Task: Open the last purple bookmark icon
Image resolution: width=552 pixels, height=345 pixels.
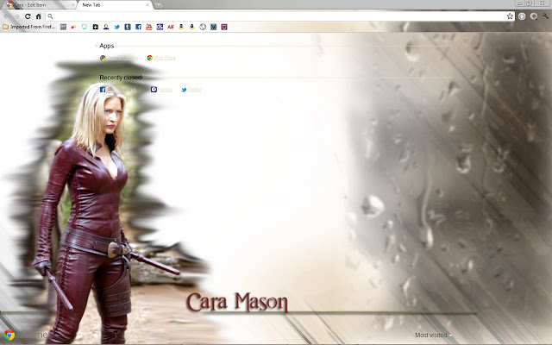Action: point(224,27)
